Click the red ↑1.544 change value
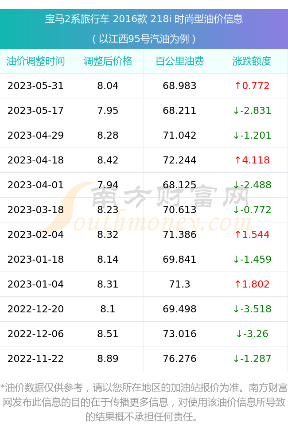This screenshot has height=424, width=288. [x=252, y=234]
